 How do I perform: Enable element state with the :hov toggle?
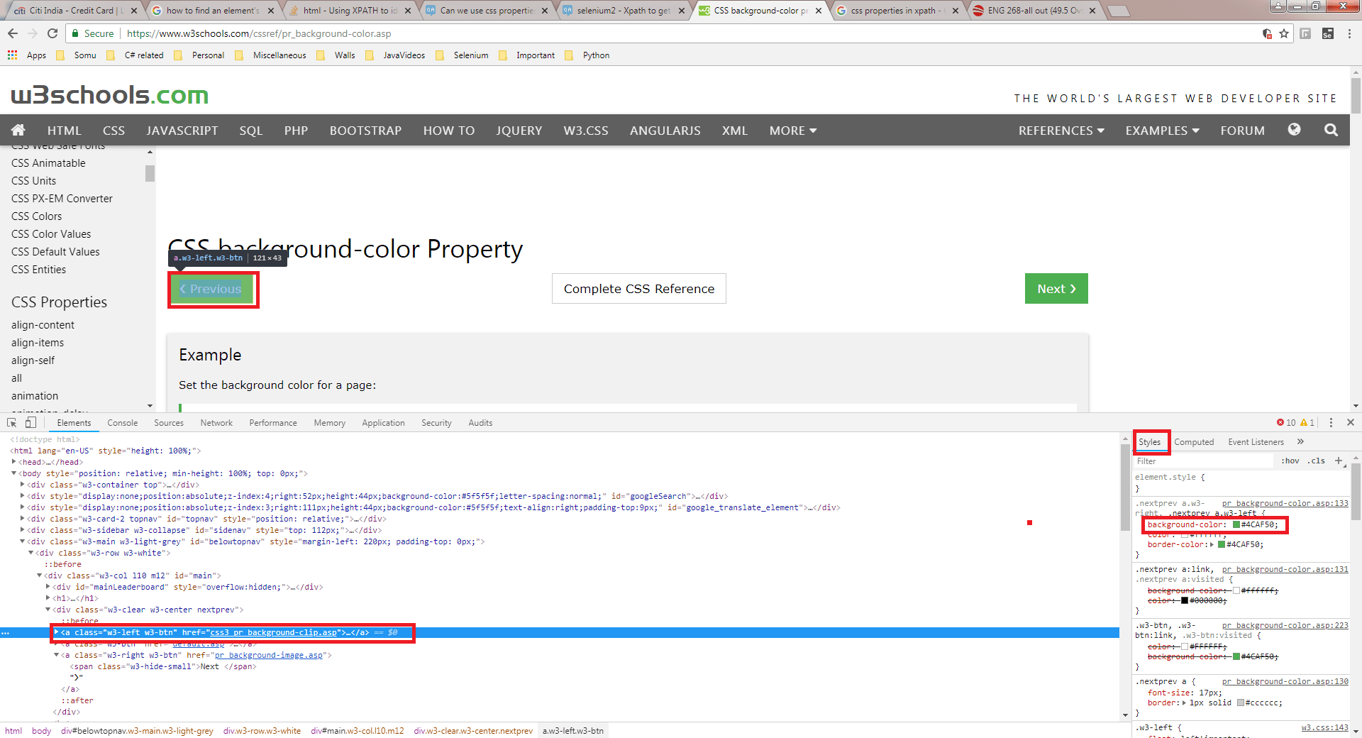pyautogui.click(x=1290, y=461)
